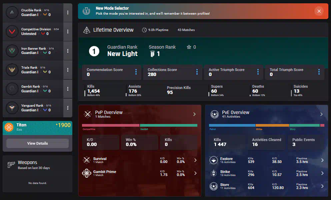
Task: Click the Suicides value 13
Action: (x=296, y=91)
